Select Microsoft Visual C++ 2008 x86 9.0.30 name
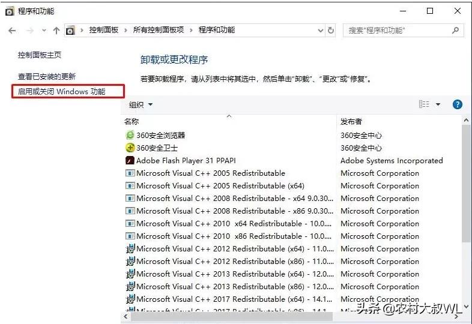 [235, 211]
